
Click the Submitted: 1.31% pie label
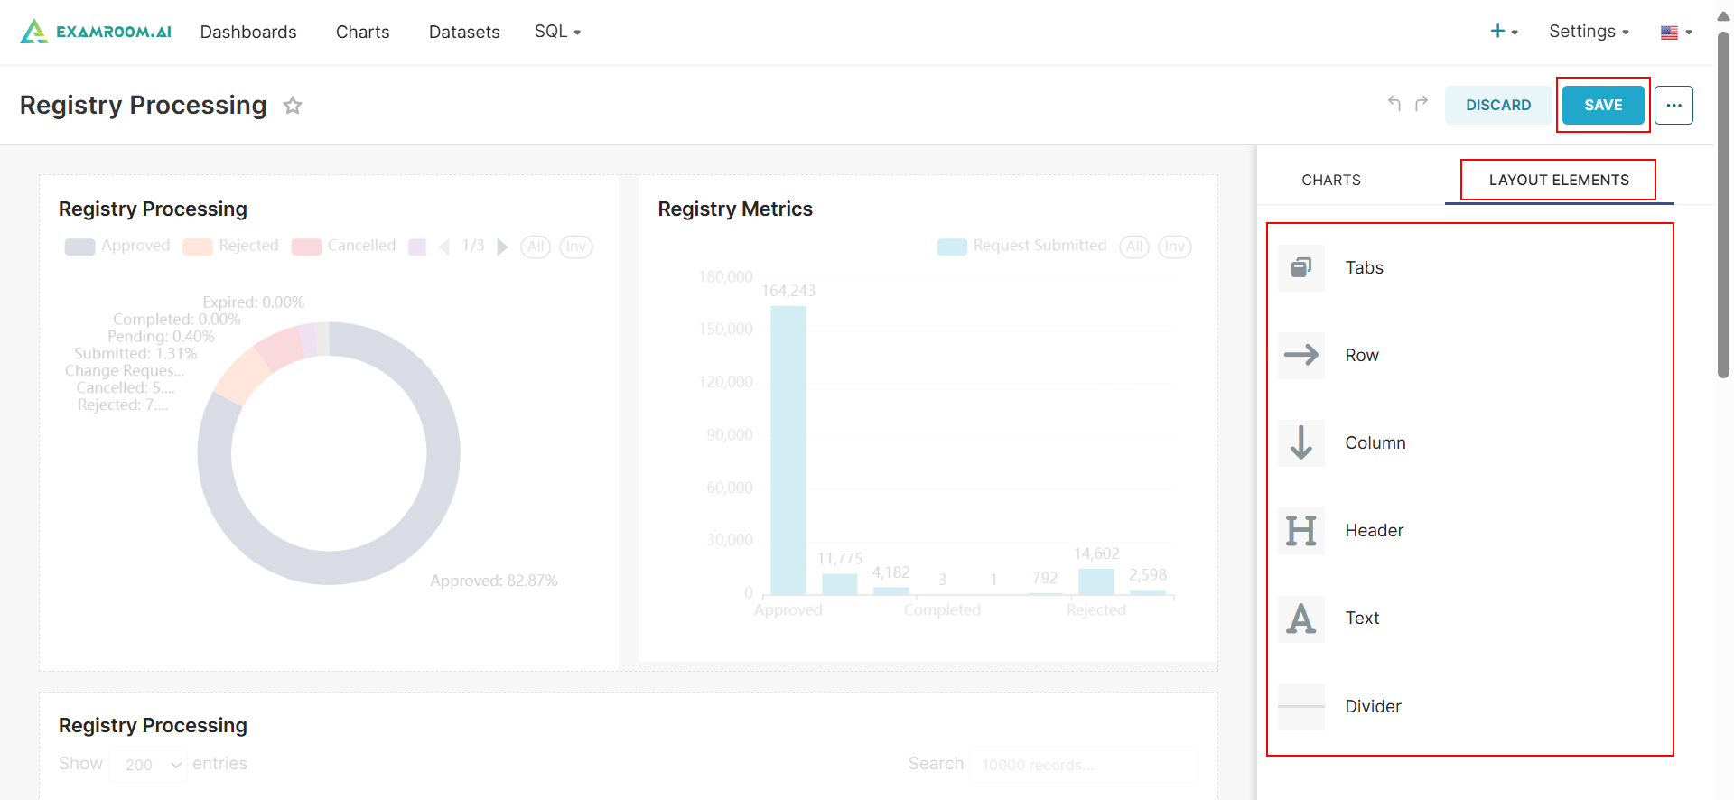(135, 354)
